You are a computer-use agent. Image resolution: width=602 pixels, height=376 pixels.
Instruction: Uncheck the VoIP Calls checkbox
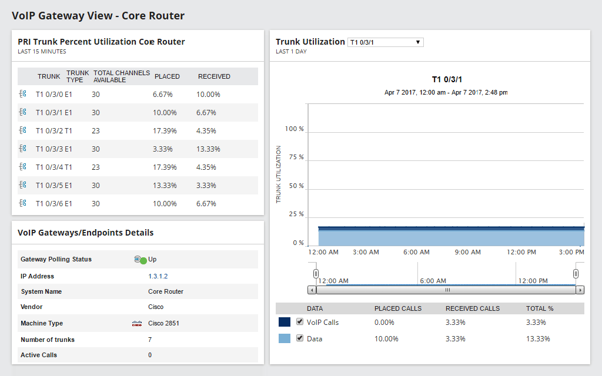tap(300, 322)
